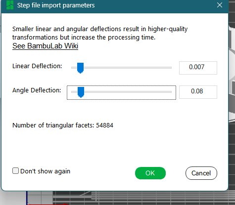Close the Step file import dialog

[x=220, y=5]
